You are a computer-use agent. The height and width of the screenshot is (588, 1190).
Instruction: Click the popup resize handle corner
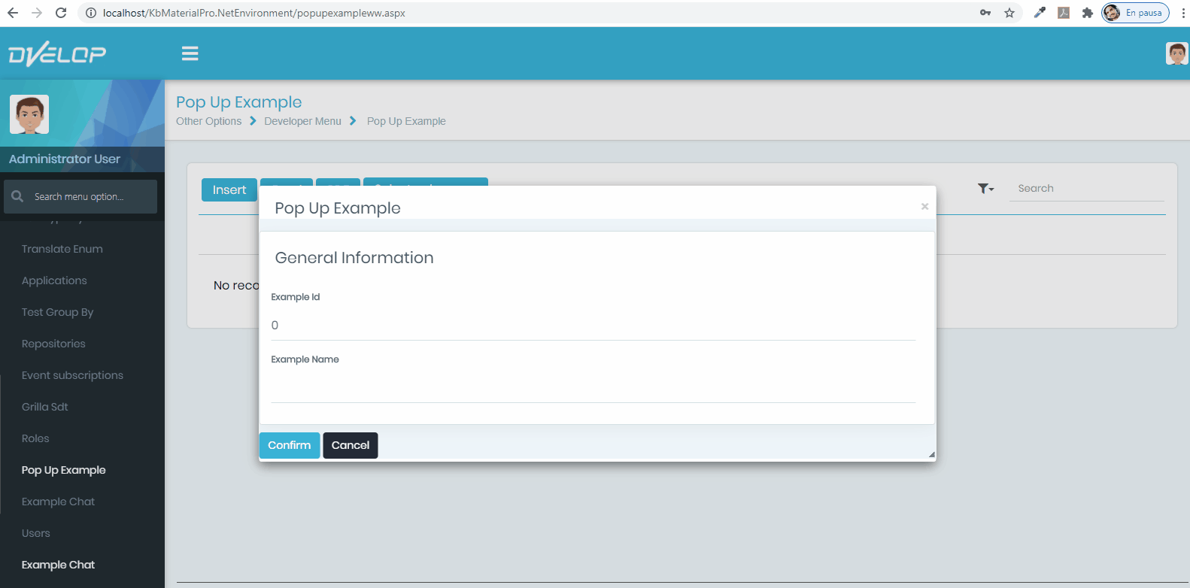pyautogui.click(x=931, y=454)
